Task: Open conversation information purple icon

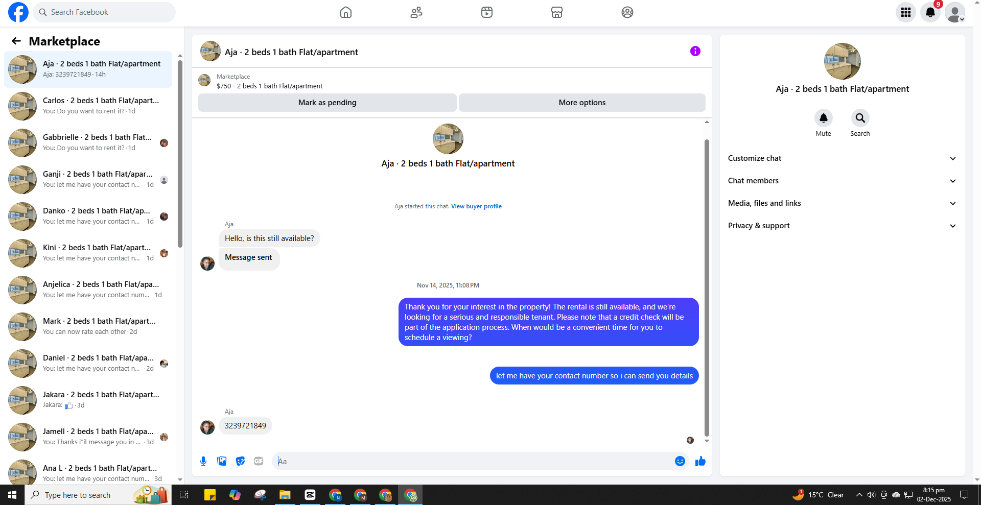Action: 695,51
